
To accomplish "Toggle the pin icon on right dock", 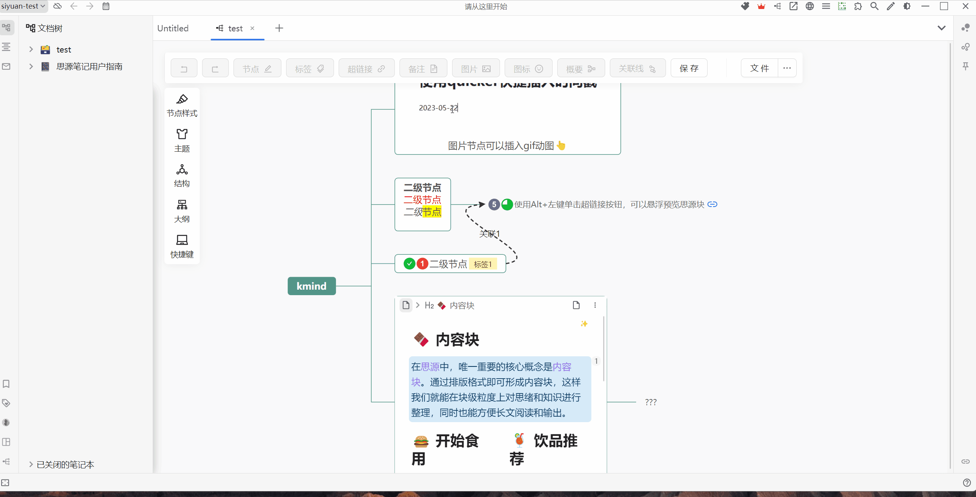I will click(966, 66).
